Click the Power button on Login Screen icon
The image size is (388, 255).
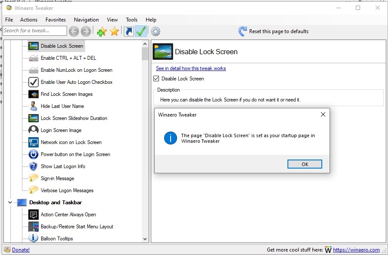point(34,154)
